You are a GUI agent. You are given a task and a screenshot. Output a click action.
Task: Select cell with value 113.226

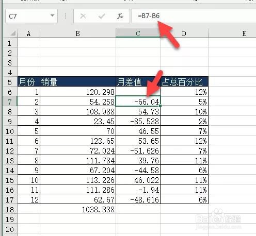click(78, 180)
